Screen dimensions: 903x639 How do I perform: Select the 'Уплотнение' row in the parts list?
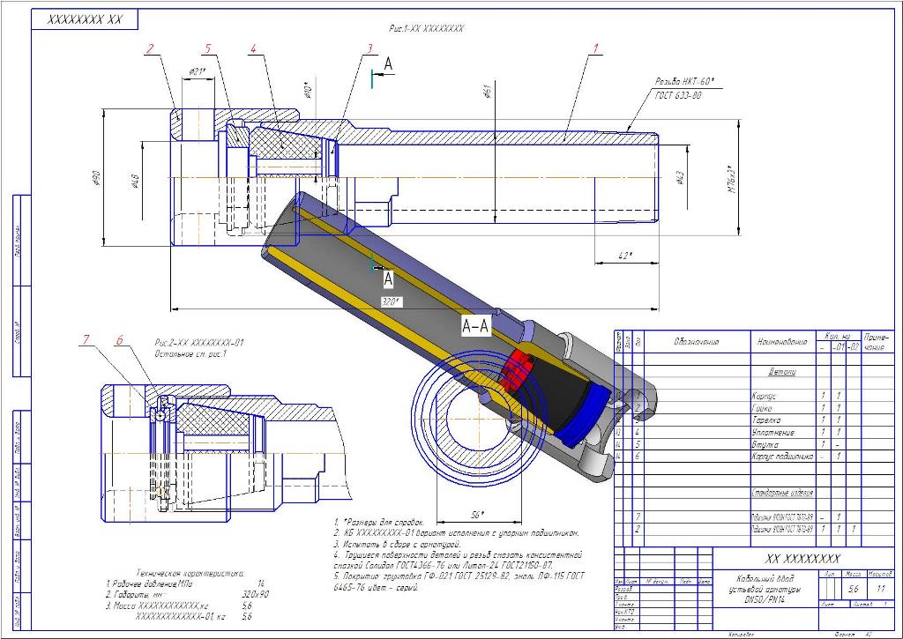pyautogui.click(x=755, y=433)
